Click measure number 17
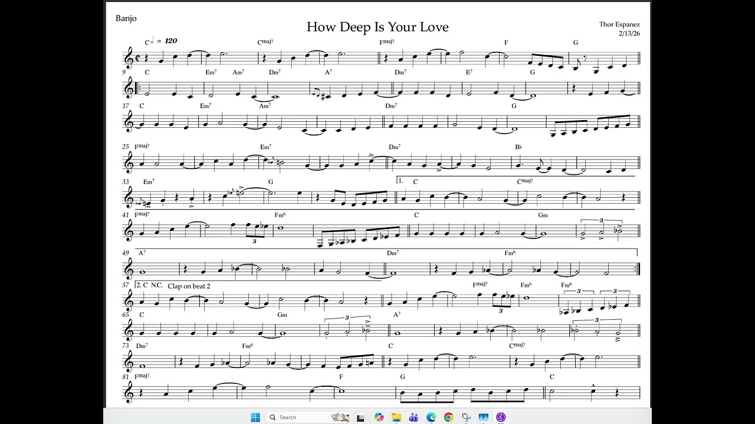 [x=126, y=106]
